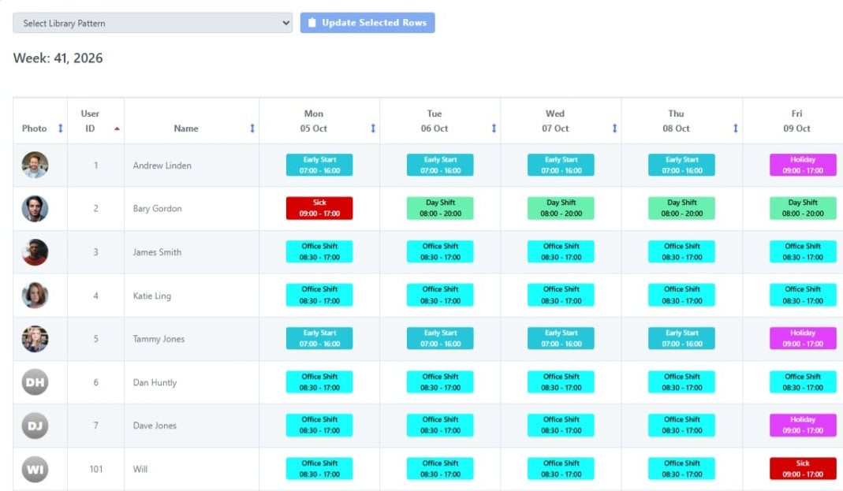Viewport: 843px width, 491px height.
Task: Open Bary Gordon's Monday Sick shift
Action: point(319,208)
